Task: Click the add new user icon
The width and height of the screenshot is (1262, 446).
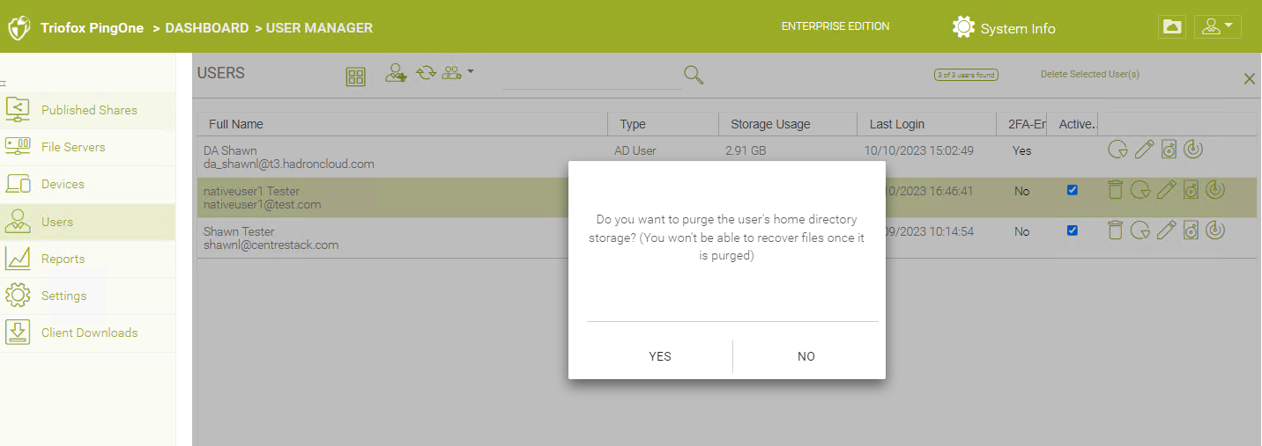Action: [396, 73]
